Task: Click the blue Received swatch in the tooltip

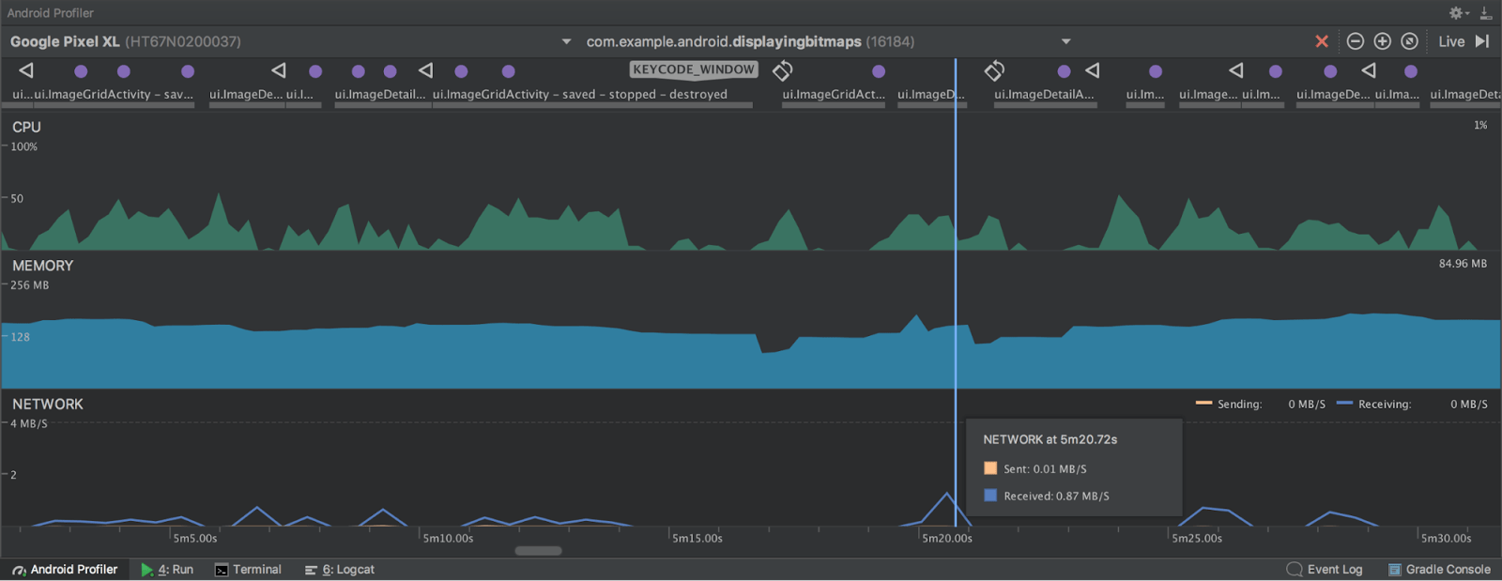Action: [x=990, y=496]
